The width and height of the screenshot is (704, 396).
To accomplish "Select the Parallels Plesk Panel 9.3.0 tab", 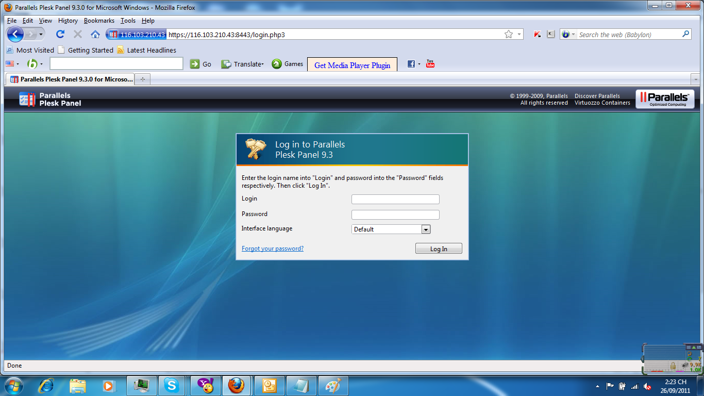I will click(x=71, y=79).
